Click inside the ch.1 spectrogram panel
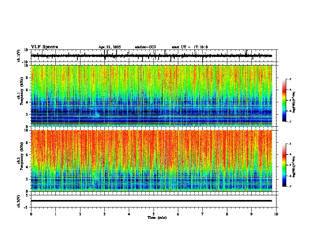 point(151,96)
